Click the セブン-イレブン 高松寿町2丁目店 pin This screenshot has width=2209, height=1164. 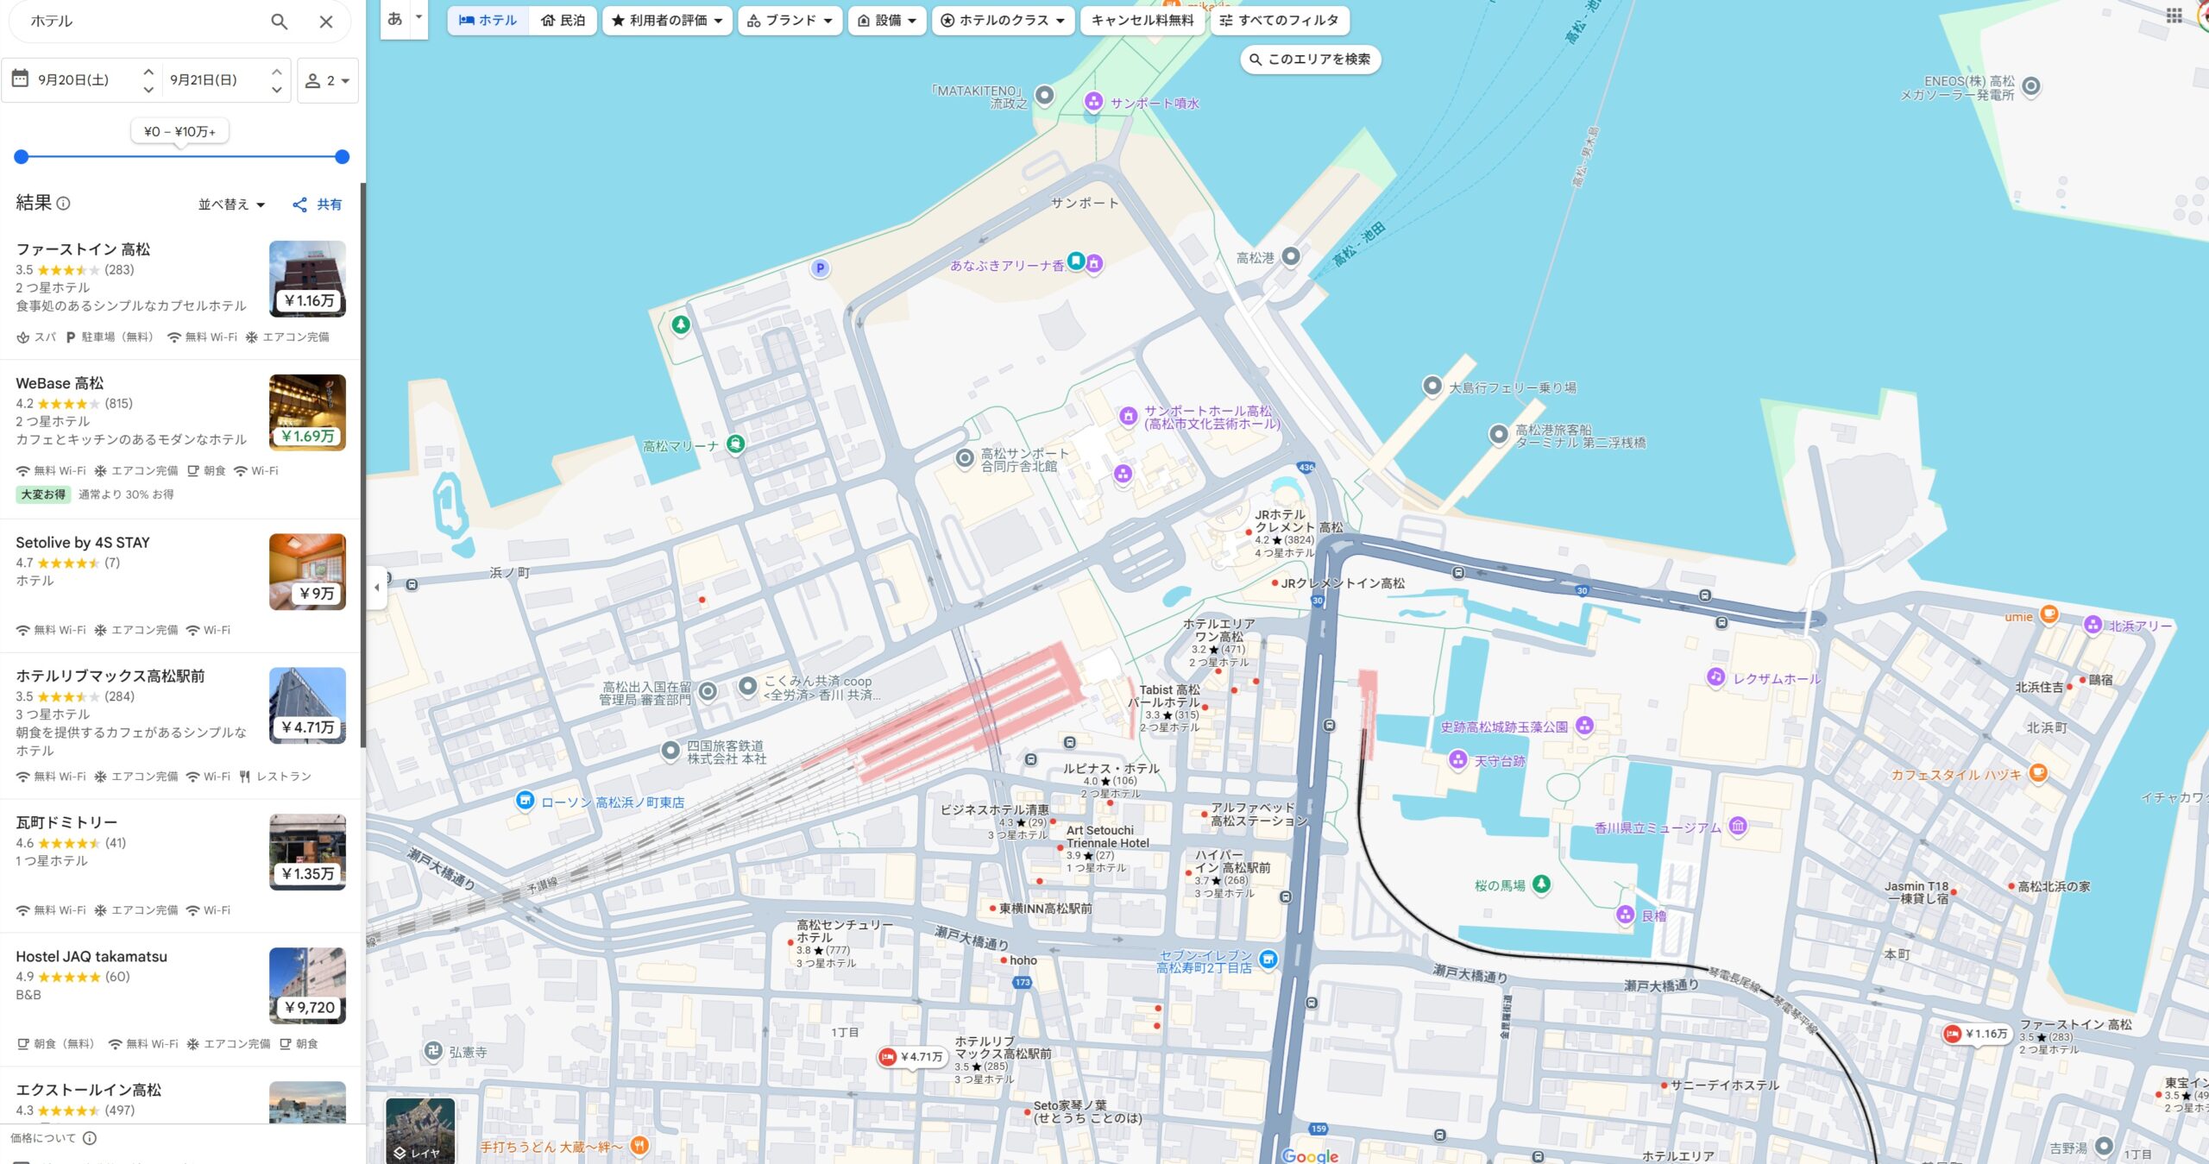pos(1268,959)
